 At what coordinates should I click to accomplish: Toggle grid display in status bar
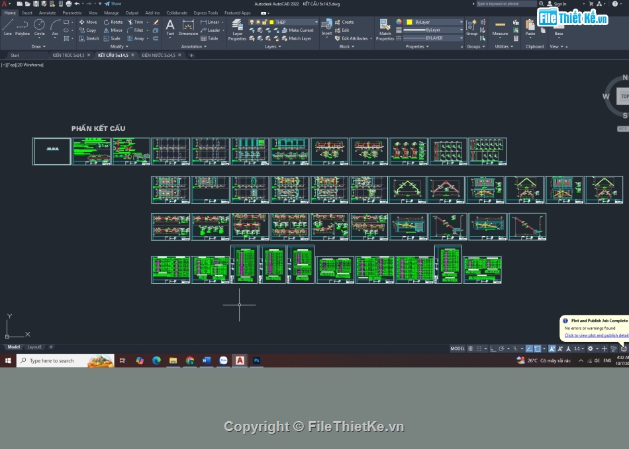[x=471, y=348]
